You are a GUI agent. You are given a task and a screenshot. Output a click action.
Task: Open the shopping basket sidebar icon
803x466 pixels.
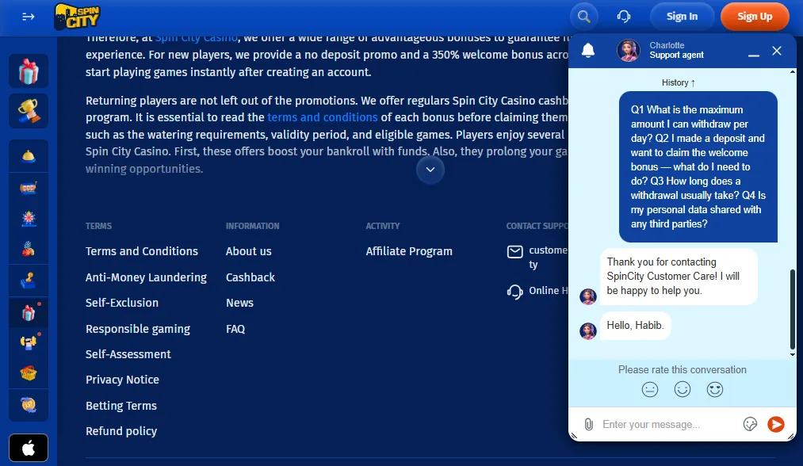tap(29, 373)
